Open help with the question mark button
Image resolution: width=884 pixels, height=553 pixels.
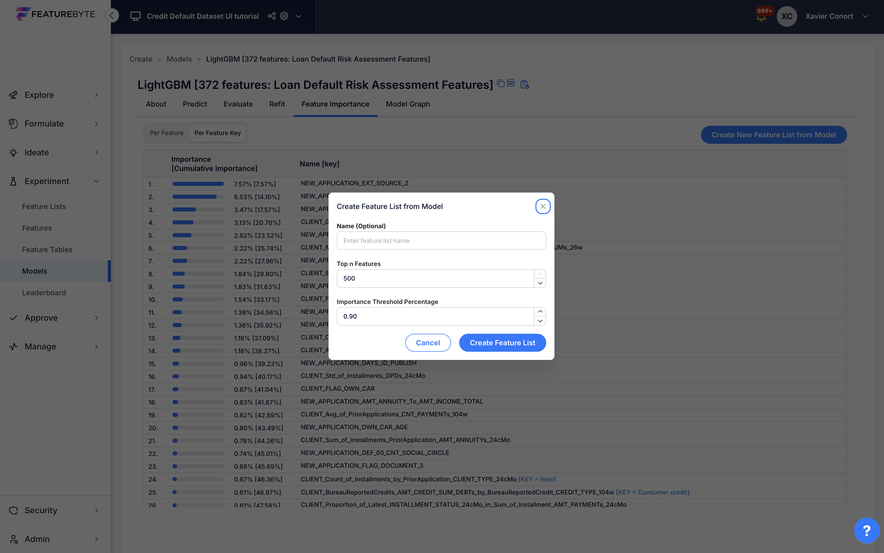(x=867, y=530)
